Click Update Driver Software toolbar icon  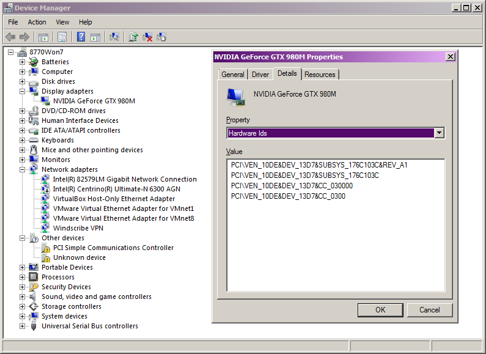click(133, 37)
